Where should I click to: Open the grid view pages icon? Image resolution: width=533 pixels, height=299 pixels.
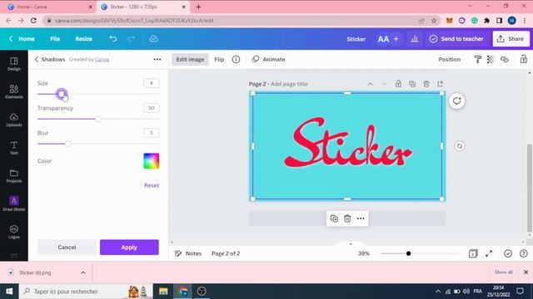coord(473,253)
